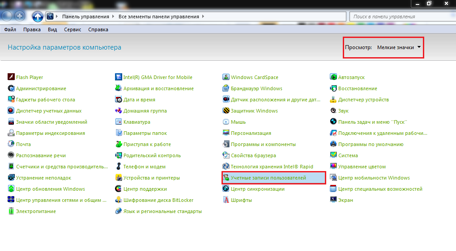This screenshot has height=251, width=456.
Task: Click the Центр обновления Windows icon
Action: 11,188
